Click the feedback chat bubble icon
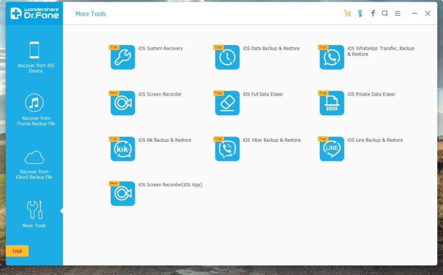 (x=385, y=13)
